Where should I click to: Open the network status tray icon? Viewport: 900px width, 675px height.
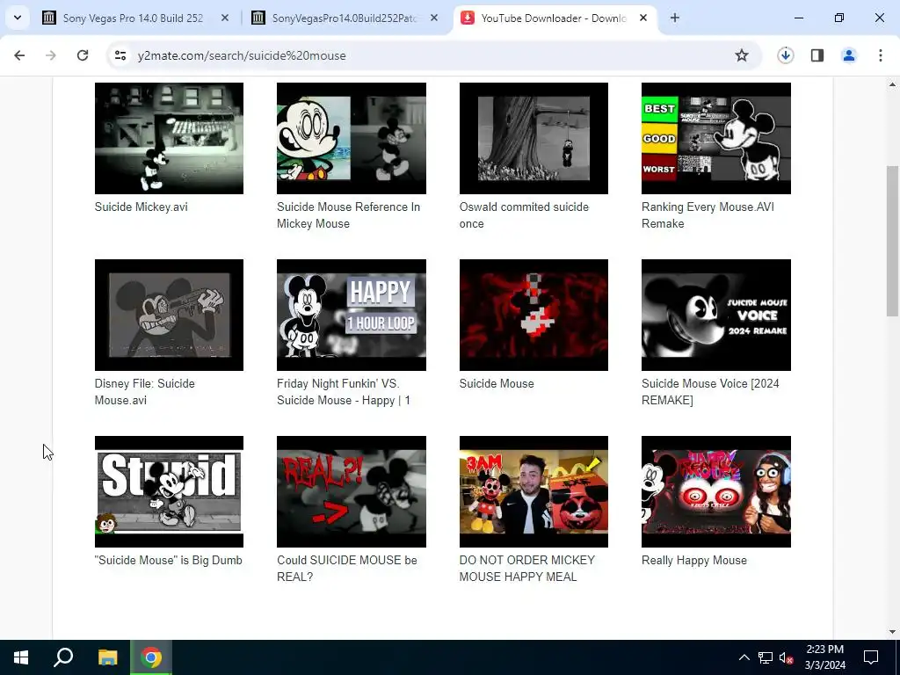(x=766, y=657)
